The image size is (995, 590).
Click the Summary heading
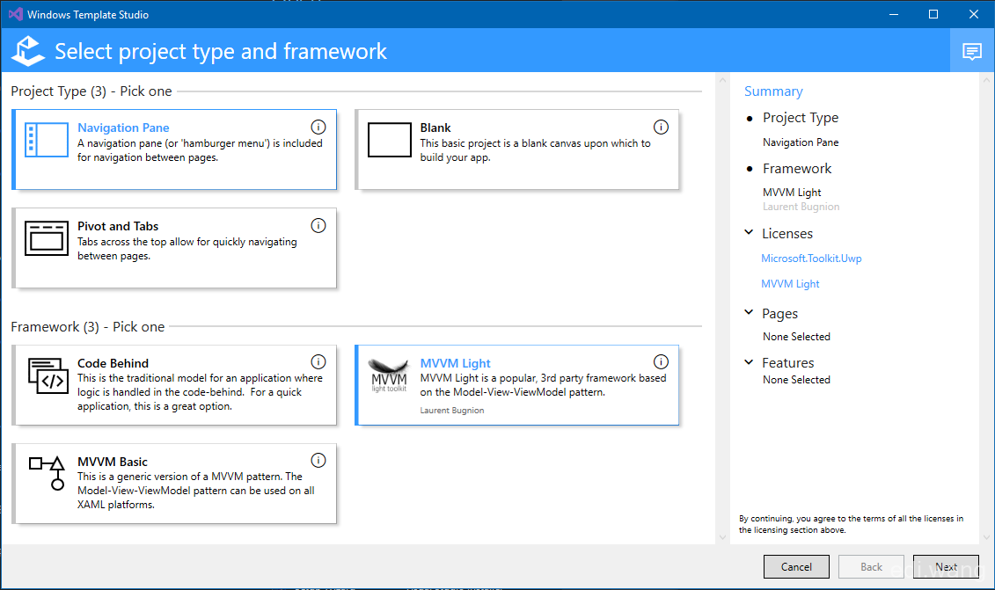point(773,91)
